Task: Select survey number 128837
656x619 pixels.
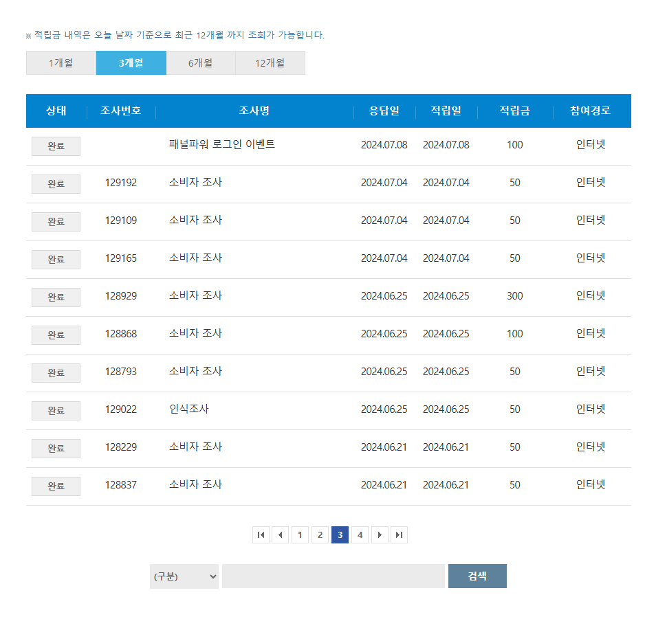Action: [x=121, y=485]
